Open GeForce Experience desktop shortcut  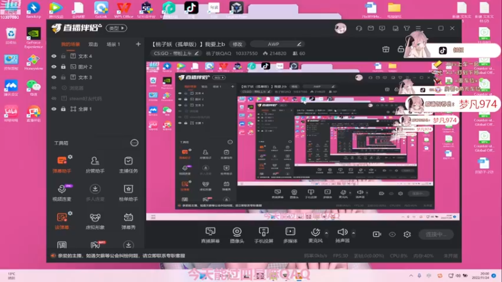pos(33,38)
